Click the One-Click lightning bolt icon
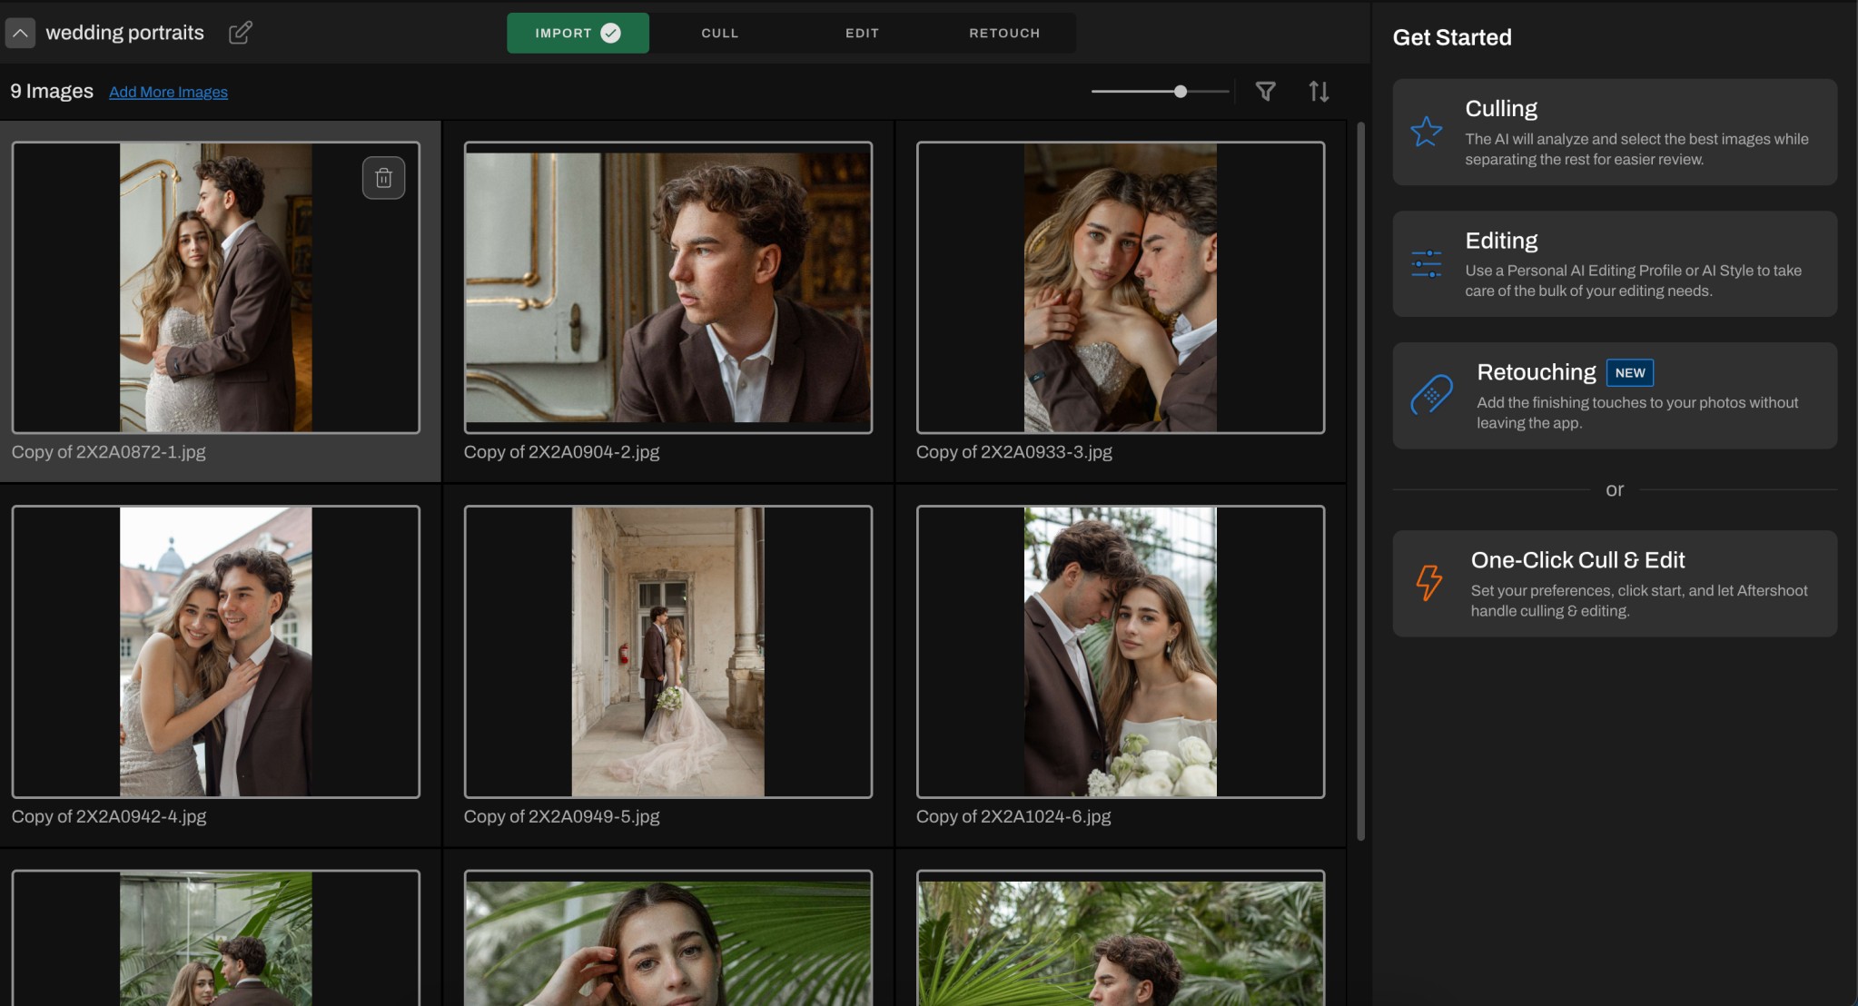The width and height of the screenshot is (1858, 1006). [1428, 583]
